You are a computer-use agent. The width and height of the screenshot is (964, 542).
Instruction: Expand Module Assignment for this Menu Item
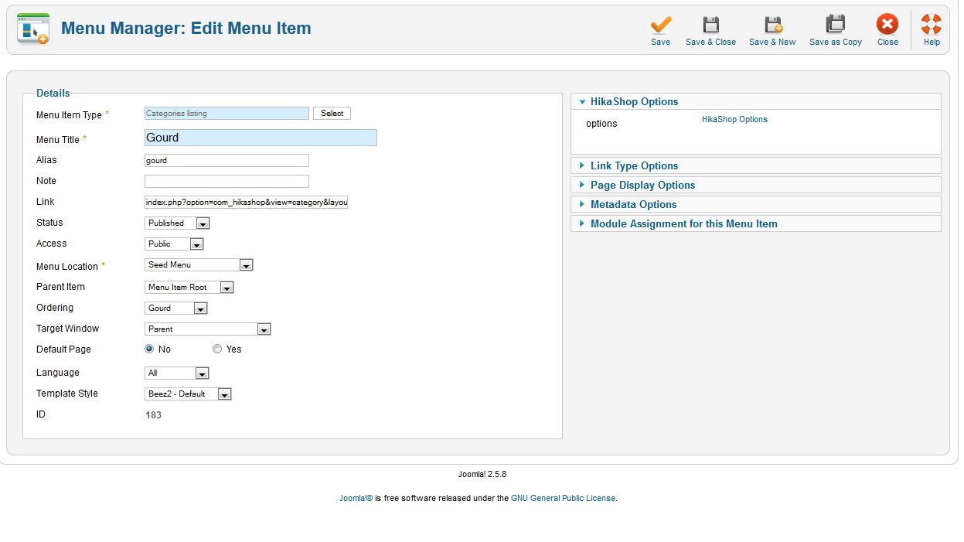pyautogui.click(x=756, y=223)
